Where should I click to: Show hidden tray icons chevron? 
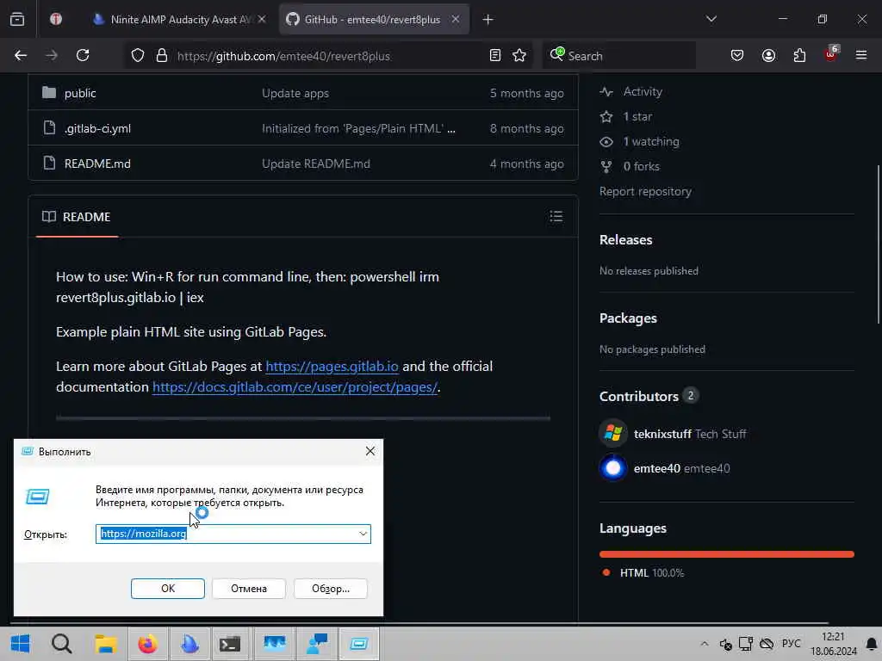click(x=705, y=644)
